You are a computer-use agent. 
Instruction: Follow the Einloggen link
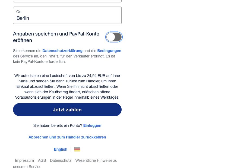[x=92, y=125]
